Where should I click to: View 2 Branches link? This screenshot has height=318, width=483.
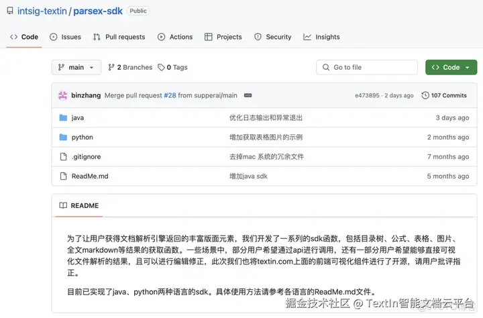(x=130, y=67)
